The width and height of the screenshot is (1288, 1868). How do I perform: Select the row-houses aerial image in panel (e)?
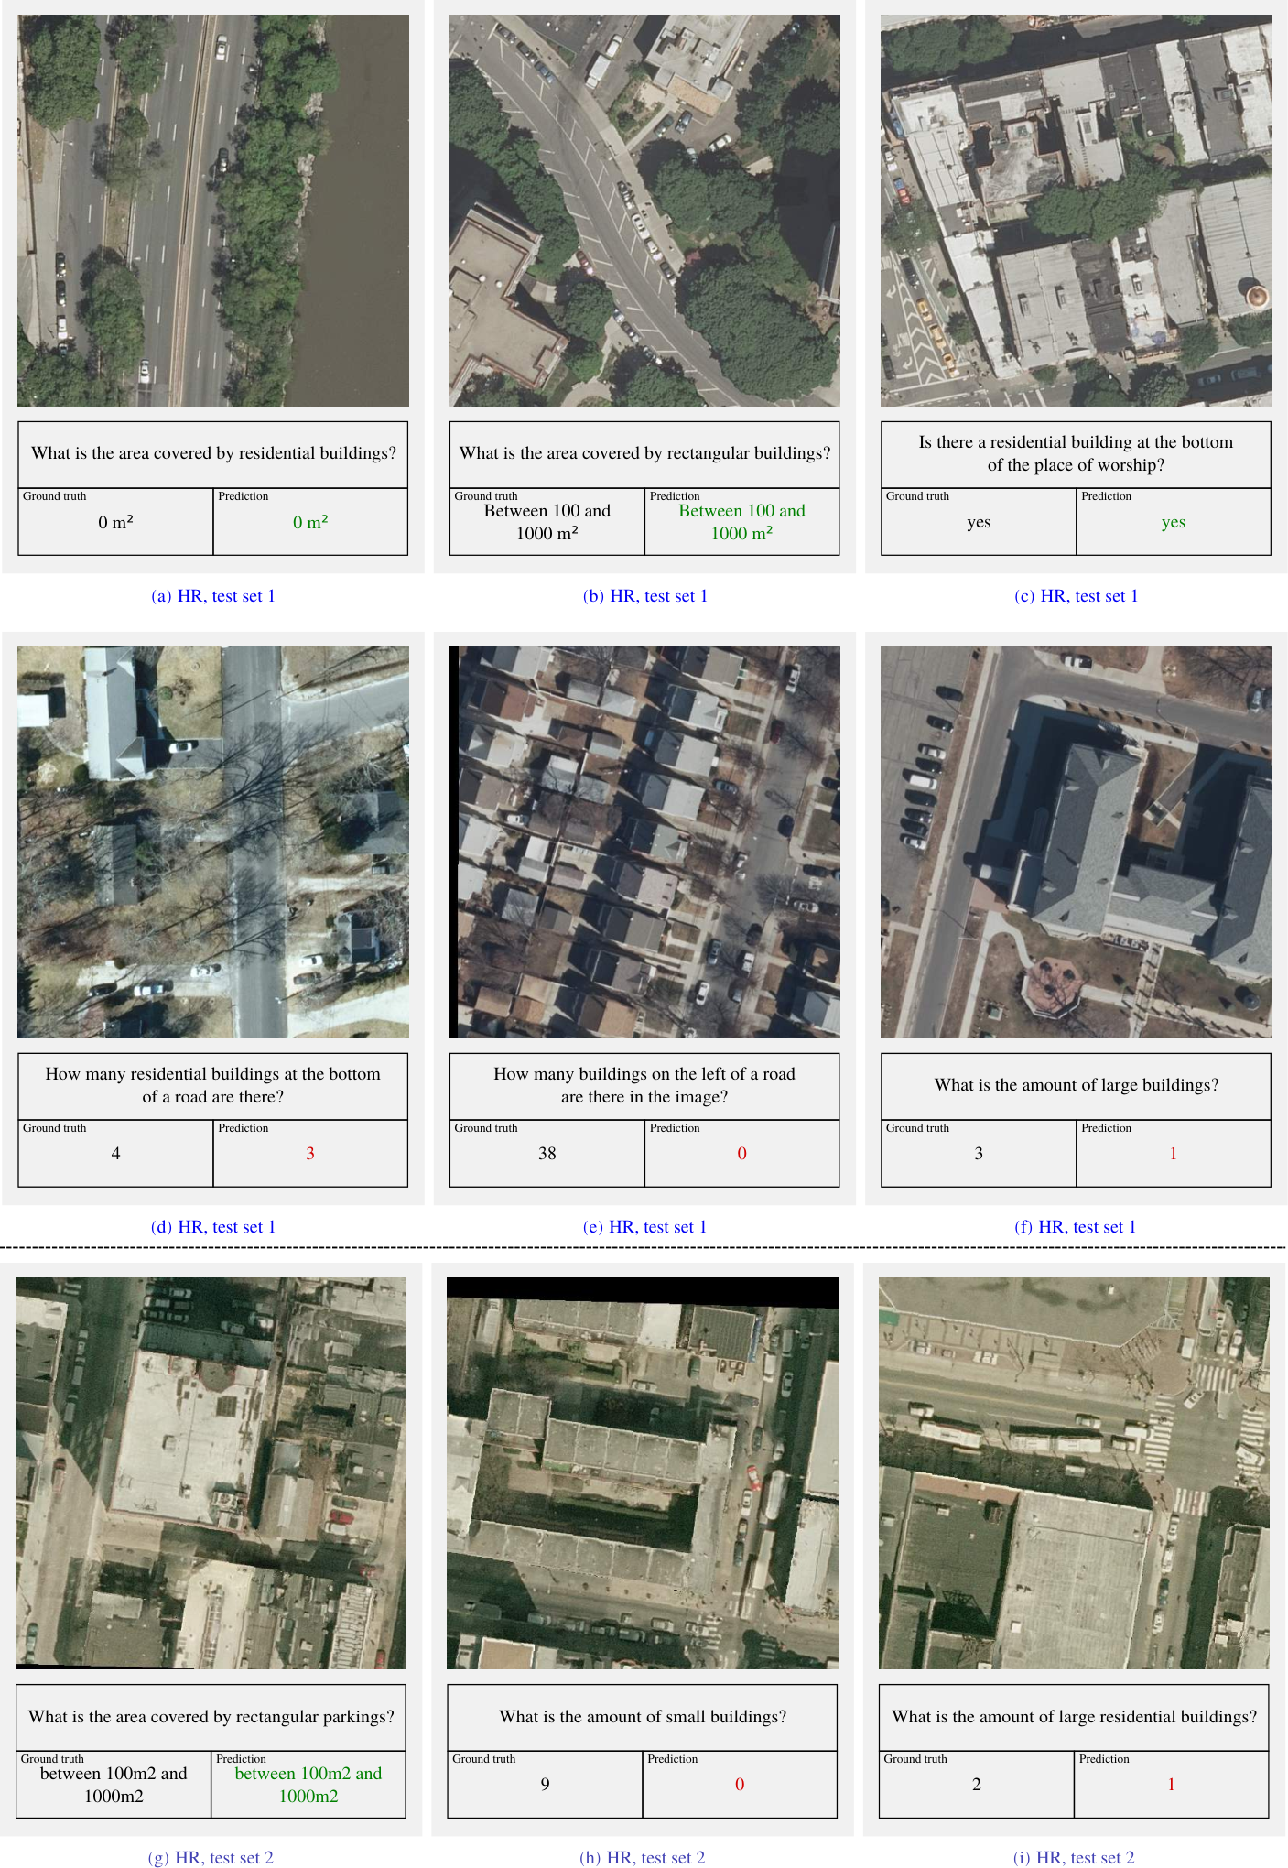pos(644,842)
